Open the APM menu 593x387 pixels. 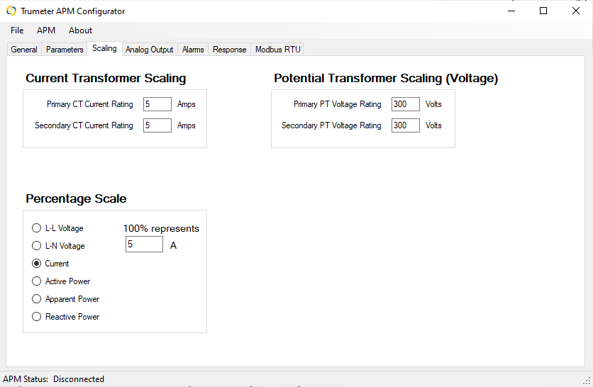(x=46, y=30)
